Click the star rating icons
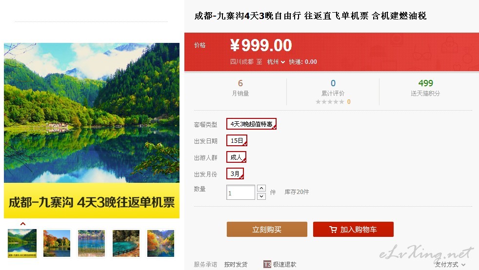 tap(330, 101)
